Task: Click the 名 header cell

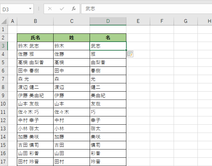Action: (x=108, y=38)
